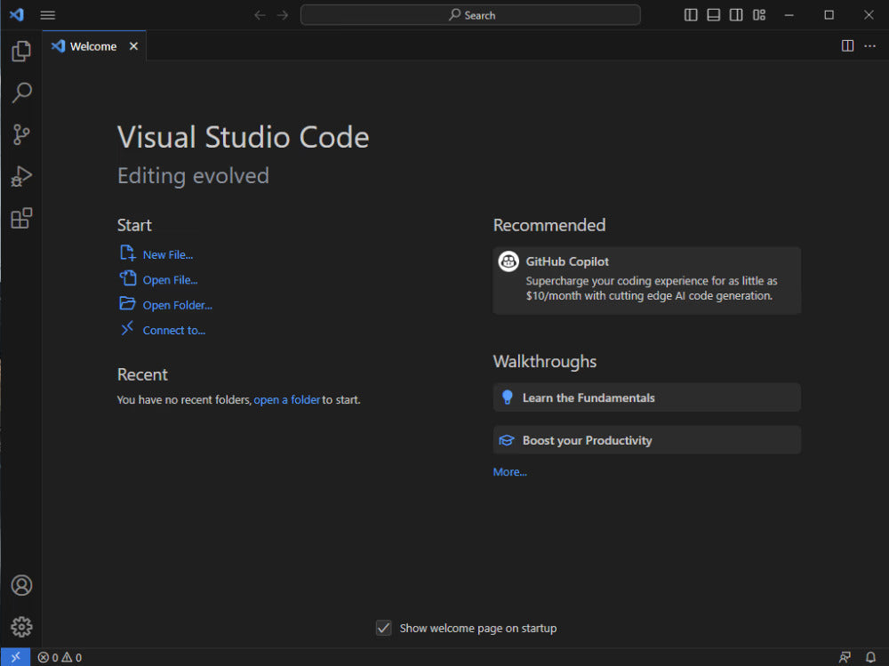The image size is (889, 666).
Task: Open the Extensions view
Action: coord(21,218)
